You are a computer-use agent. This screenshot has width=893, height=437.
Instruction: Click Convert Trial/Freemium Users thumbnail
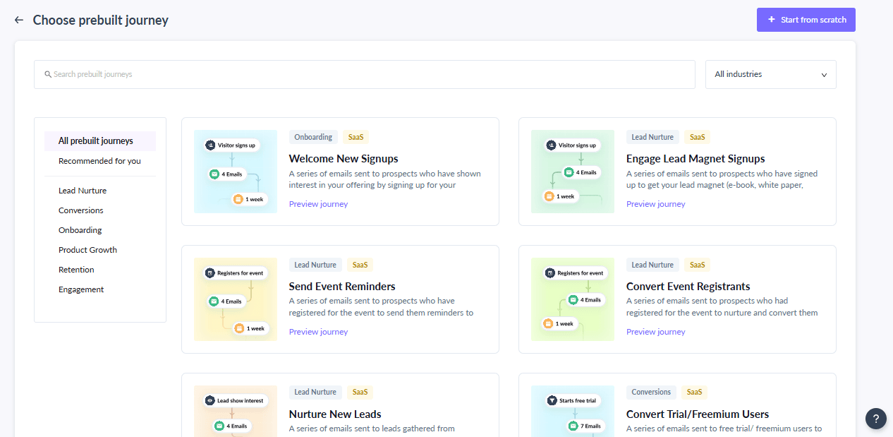[573, 411]
